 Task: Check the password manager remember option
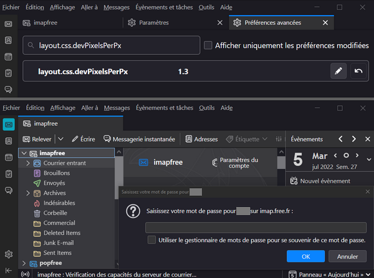pos(151,240)
